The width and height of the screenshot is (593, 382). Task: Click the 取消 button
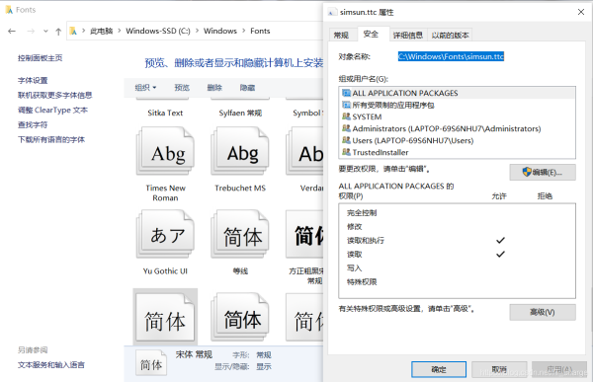click(499, 369)
